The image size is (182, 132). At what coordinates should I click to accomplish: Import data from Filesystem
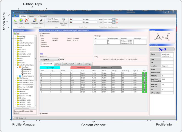pyautogui.click(x=35, y=21)
